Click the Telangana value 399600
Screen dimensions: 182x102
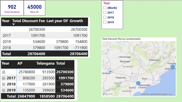point(48,90)
